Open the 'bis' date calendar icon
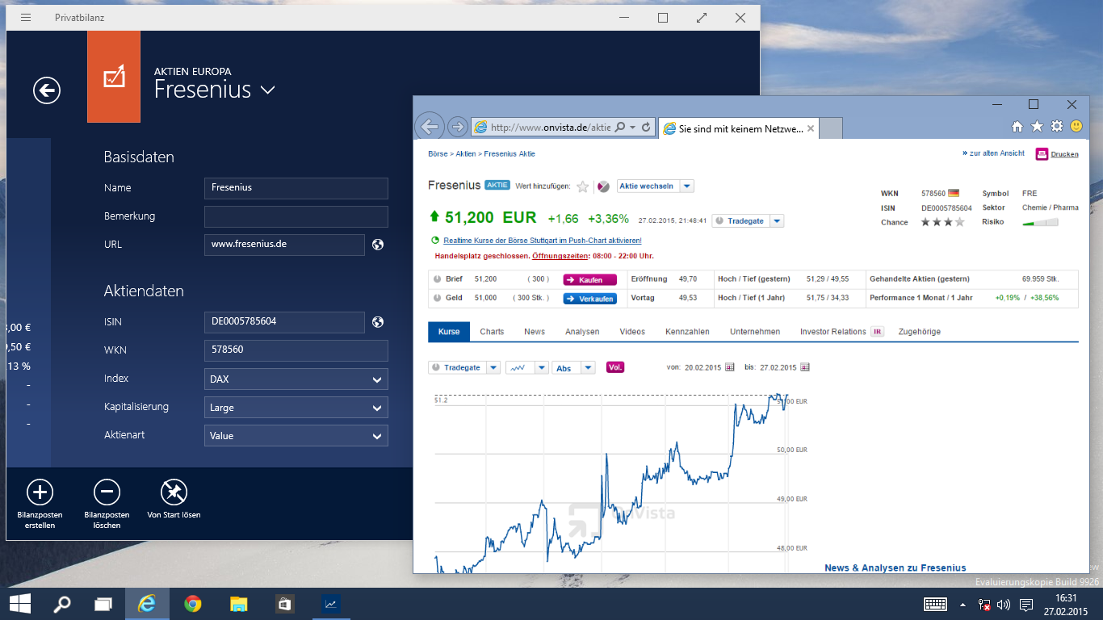Screen dimensions: 1103x620 click(x=804, y=367)
